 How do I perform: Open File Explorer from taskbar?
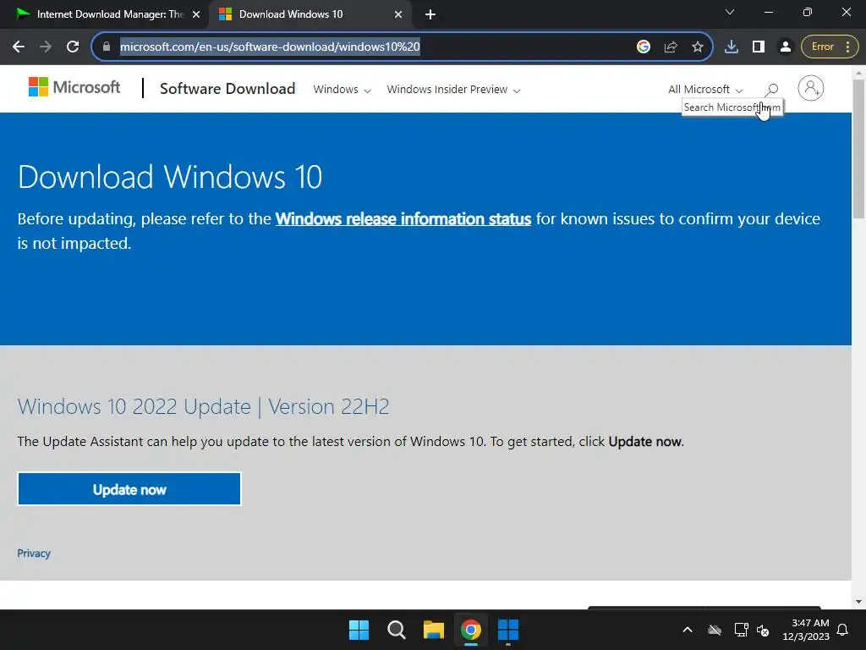coord(434,630)
